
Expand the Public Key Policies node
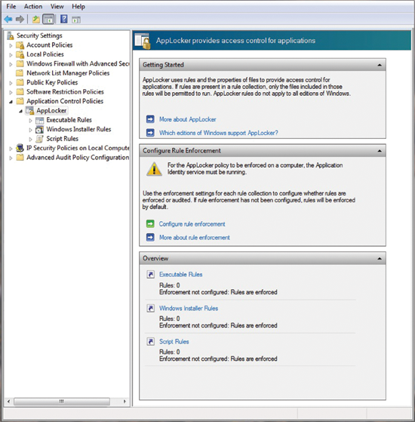(11, 83)
